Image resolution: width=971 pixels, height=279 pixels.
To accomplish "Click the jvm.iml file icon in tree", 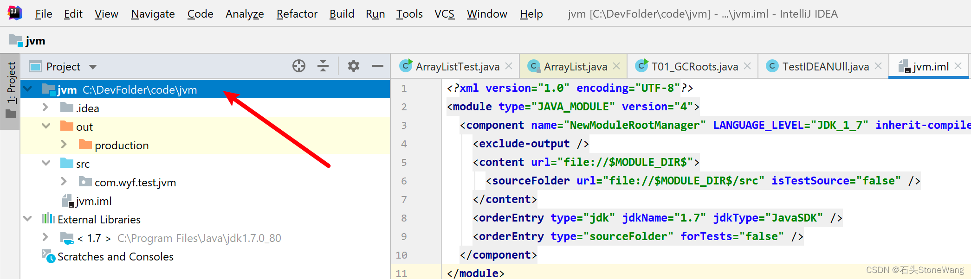I will [x=68, y=201].
